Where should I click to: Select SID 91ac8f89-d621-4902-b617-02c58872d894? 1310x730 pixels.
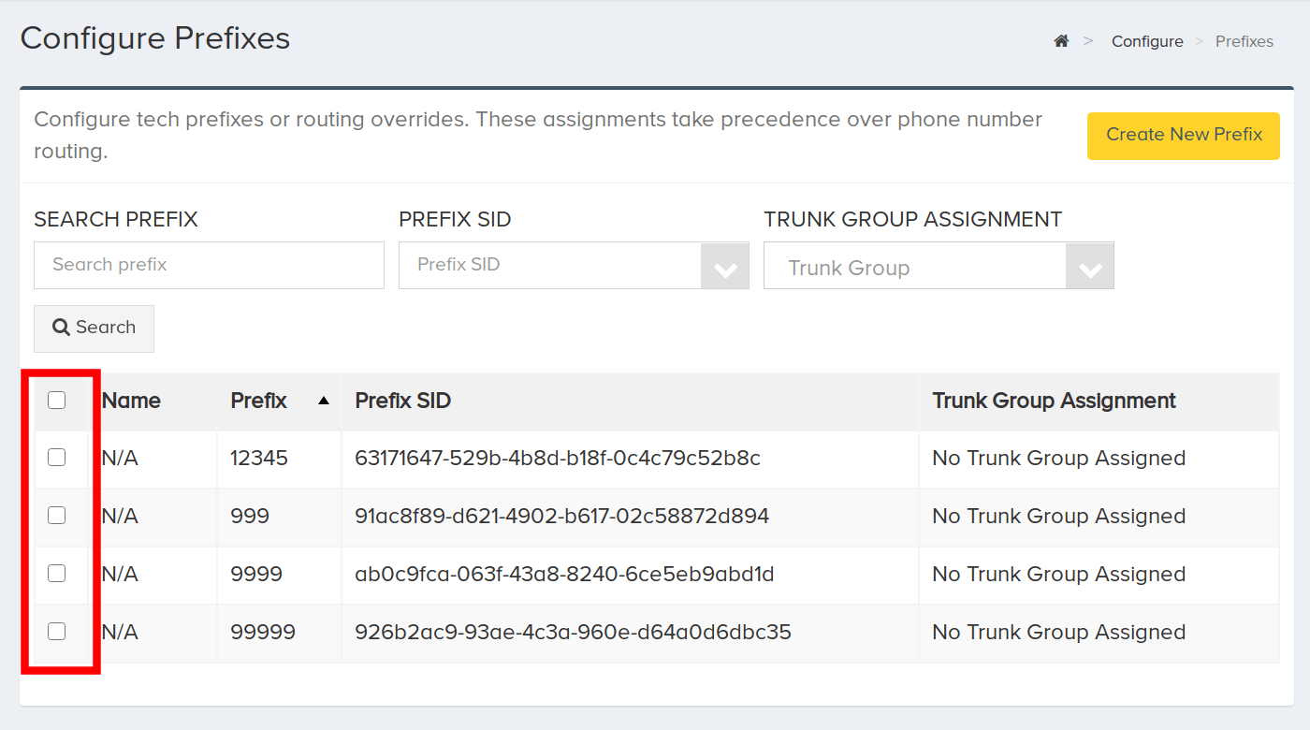coord(562,516)
